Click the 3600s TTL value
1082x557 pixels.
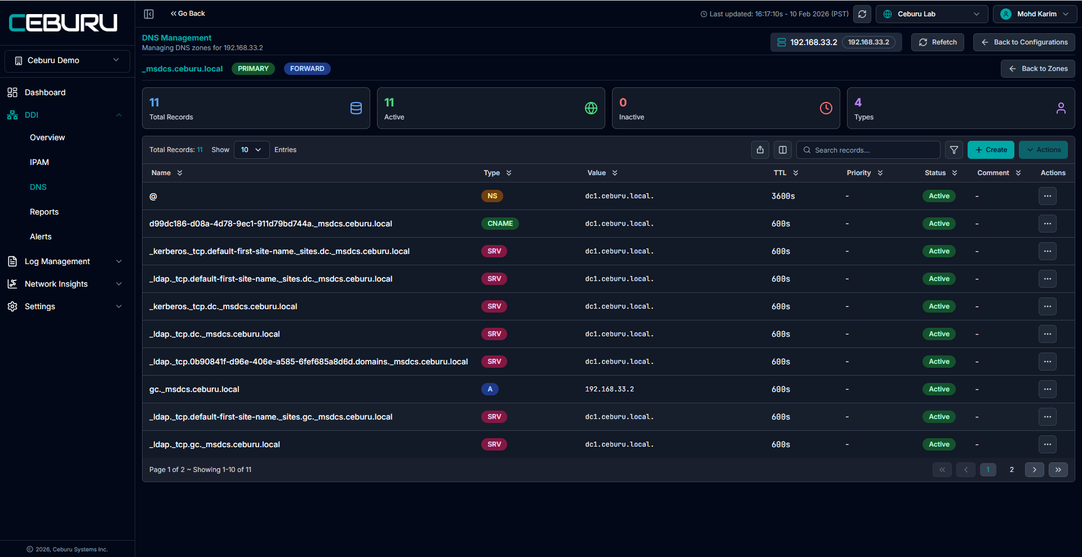[x=783, y=196]
